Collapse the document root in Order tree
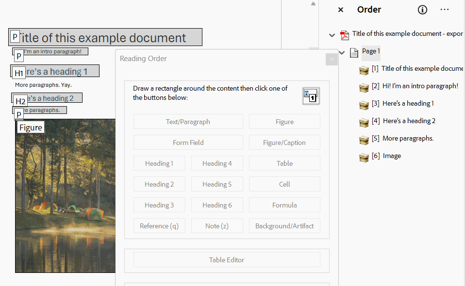The height and width of the screenshot is (286, 465). coord(332,35)
